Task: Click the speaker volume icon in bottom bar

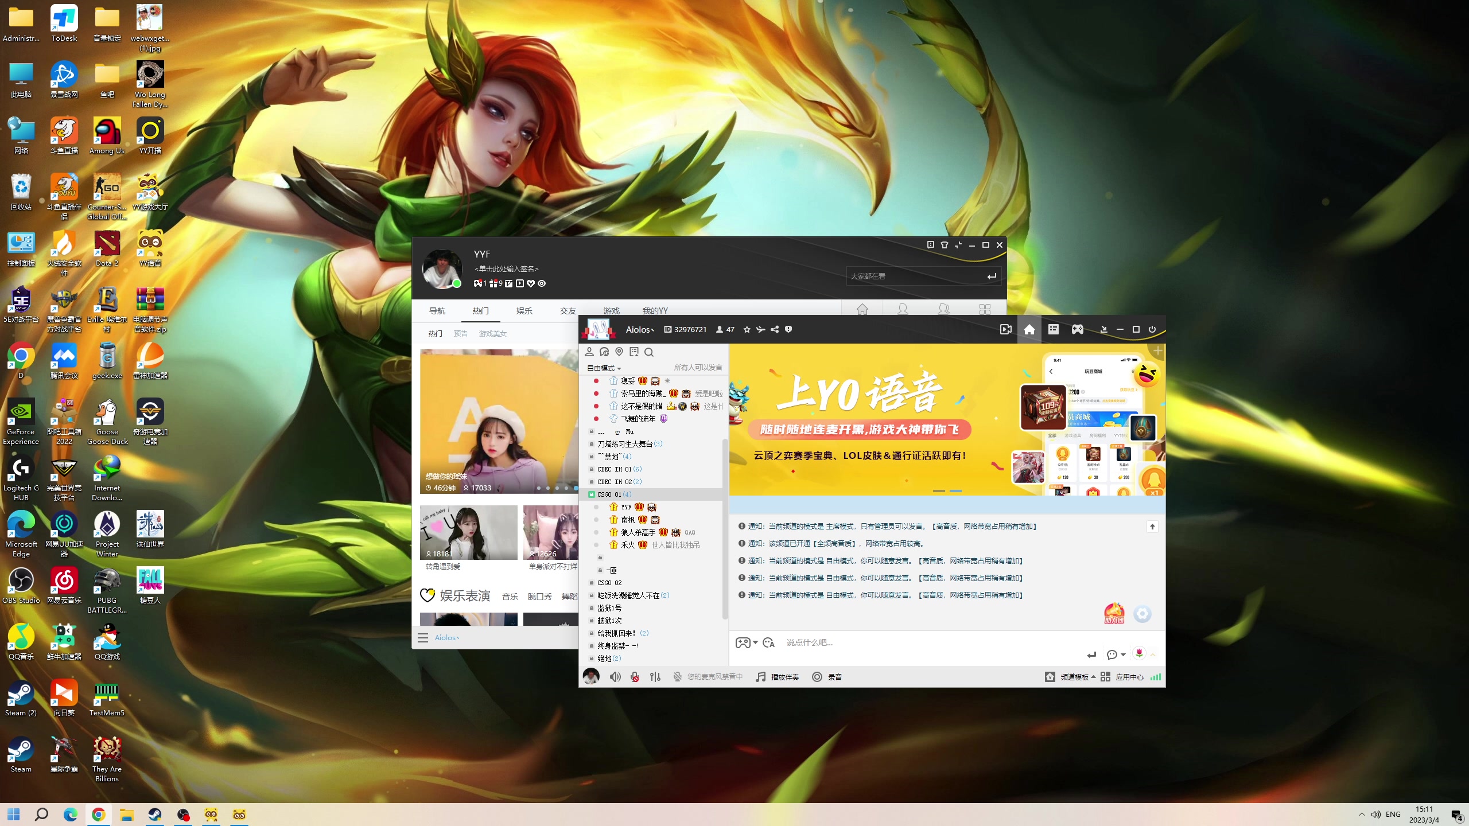Action: (x=615, y=677)
